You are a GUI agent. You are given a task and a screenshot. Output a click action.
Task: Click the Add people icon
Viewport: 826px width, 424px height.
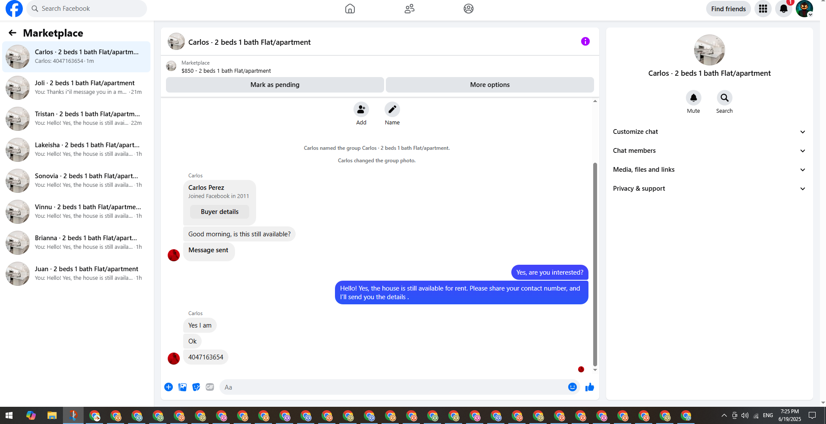click(x=361, y=109)
